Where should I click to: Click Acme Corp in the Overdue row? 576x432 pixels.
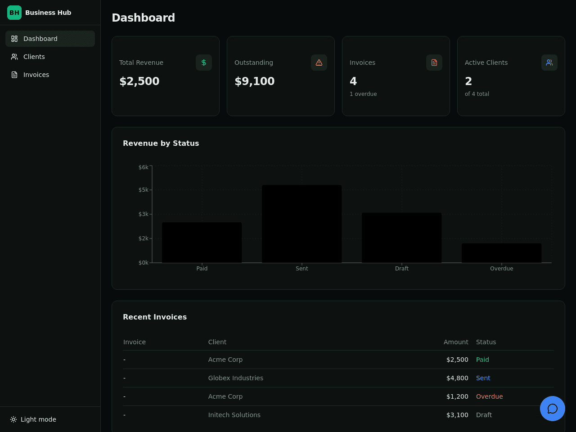[225, 396]
